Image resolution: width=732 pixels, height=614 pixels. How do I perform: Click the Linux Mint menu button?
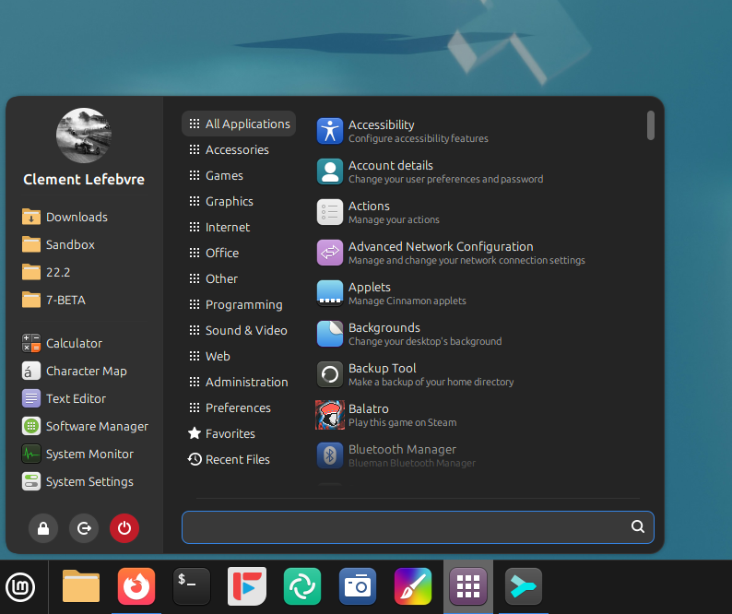20,586
